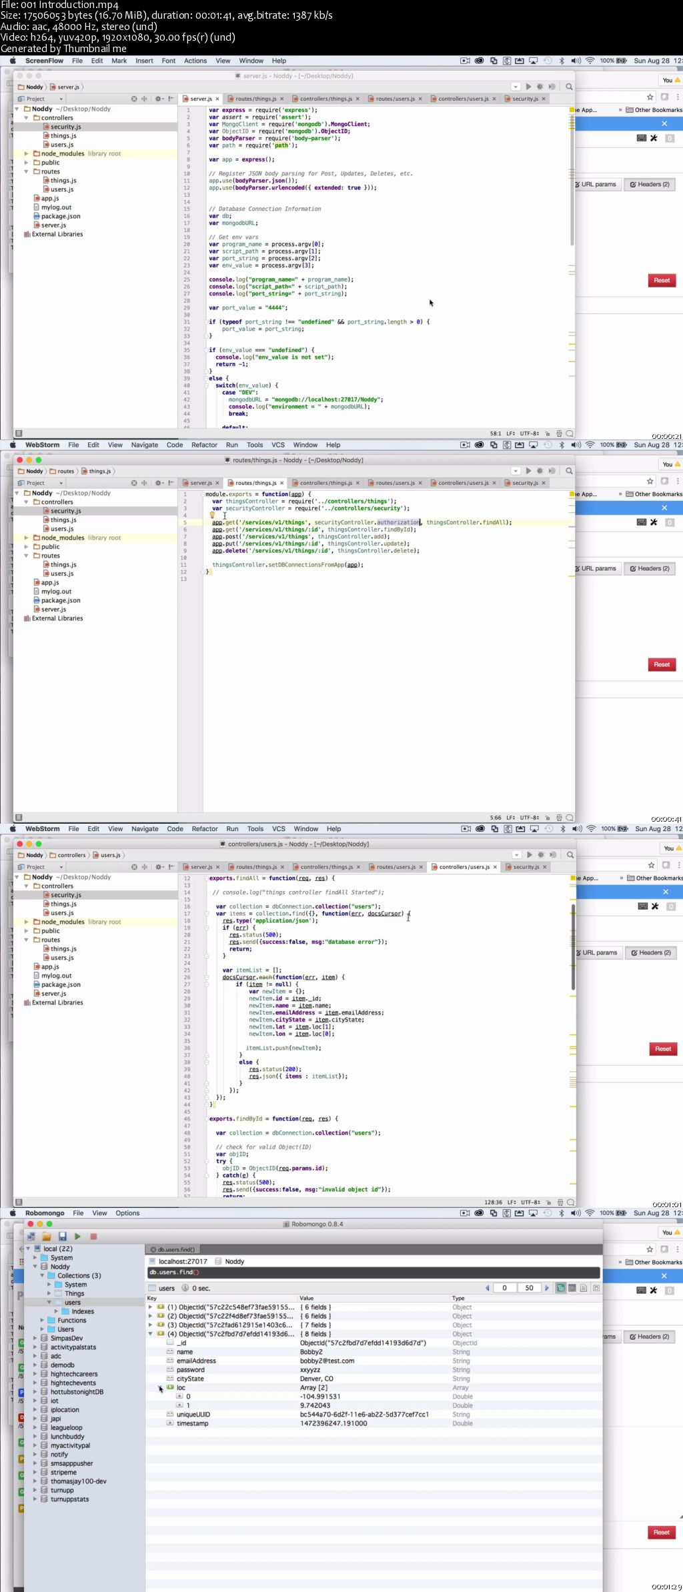
Task: Open Refactor menu in routes/things.js frame menu bar
Action: (x=204, y=445)
